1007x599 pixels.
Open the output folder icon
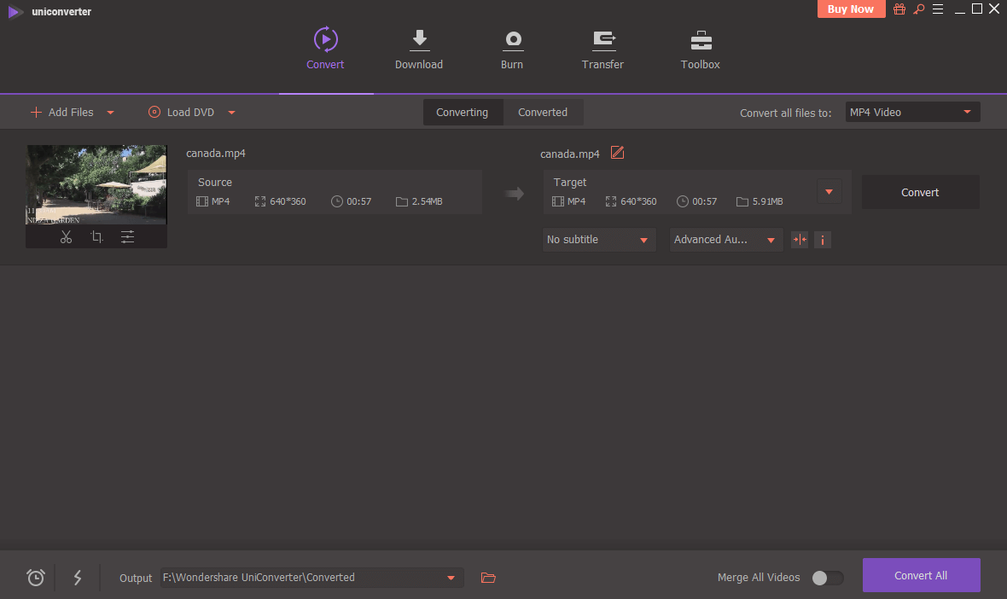[x=488, y=578]
